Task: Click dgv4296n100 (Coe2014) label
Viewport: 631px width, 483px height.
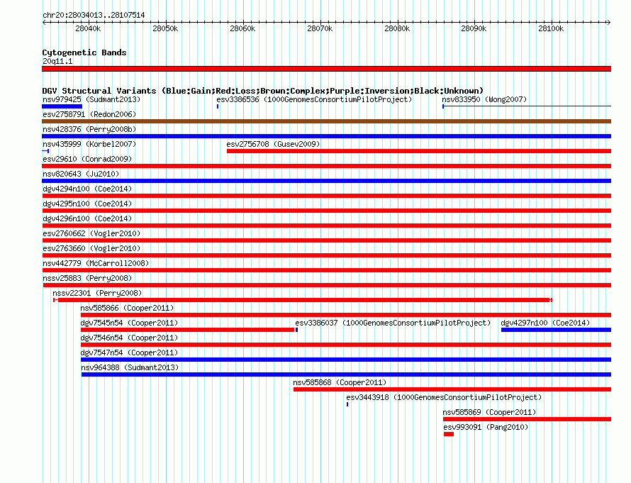Action: [x=87, y=218]
